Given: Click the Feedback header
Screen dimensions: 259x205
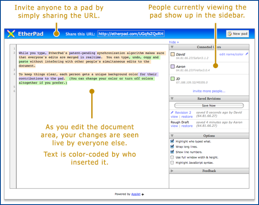Looking at the screenshot, I should click(x=209, y=171).
